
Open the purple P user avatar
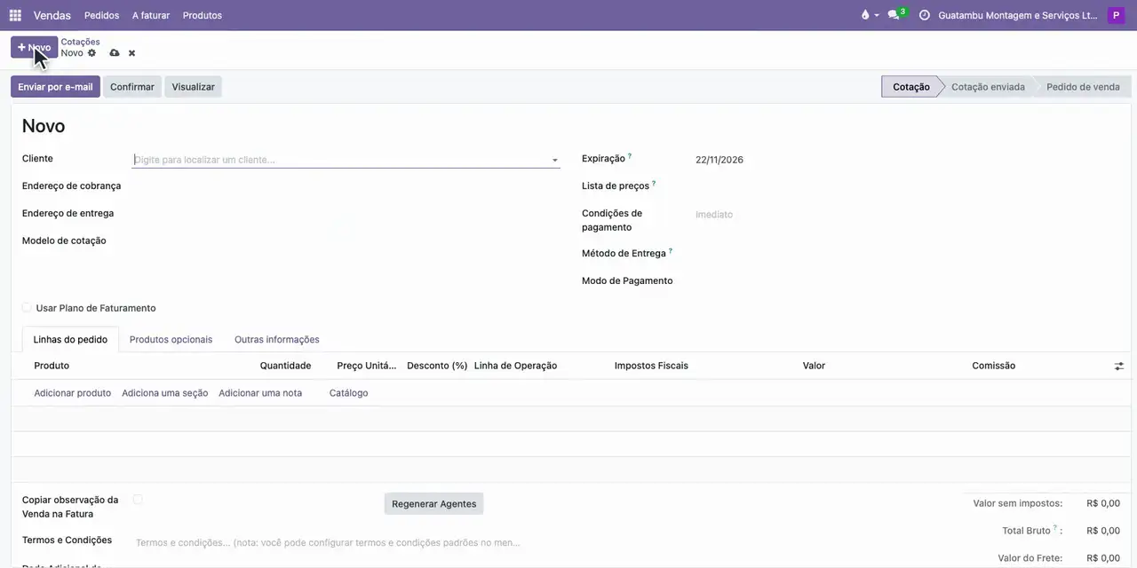tap(1116, 15)
